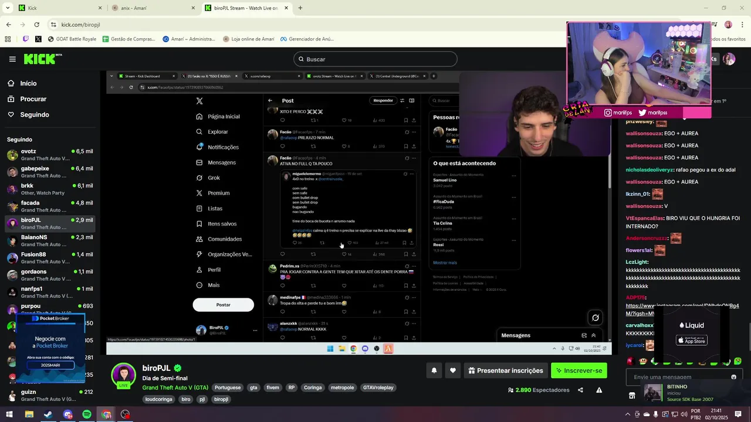
Task: Select the Portuguese language tag
Action: 228,387
